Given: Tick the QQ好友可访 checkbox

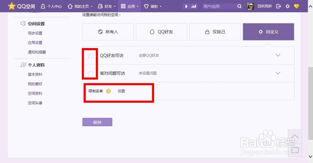Looking at the screenshot, I should click(91, 56).
